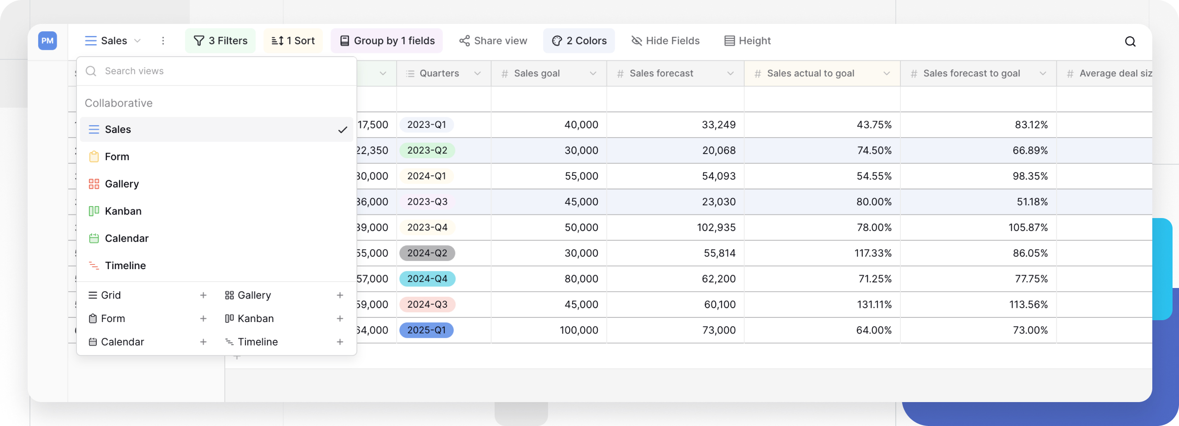Click the Hide Fields icon
1179x426 pixels.
[x=637, y=40]
